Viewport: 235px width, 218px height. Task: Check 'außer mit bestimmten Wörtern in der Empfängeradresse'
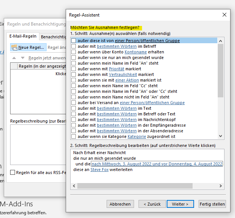click(74, 125)
